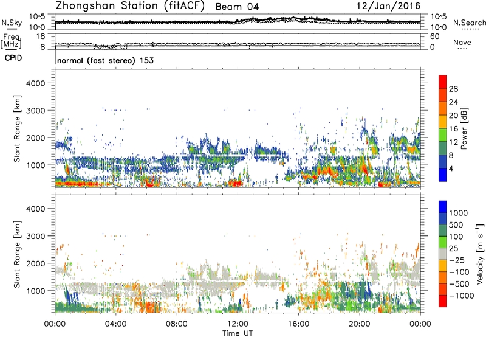This screenshot has height=337, width=486.
Task: Pick the yellow segment of the power colorbar
Action: [x=443, y=122]
